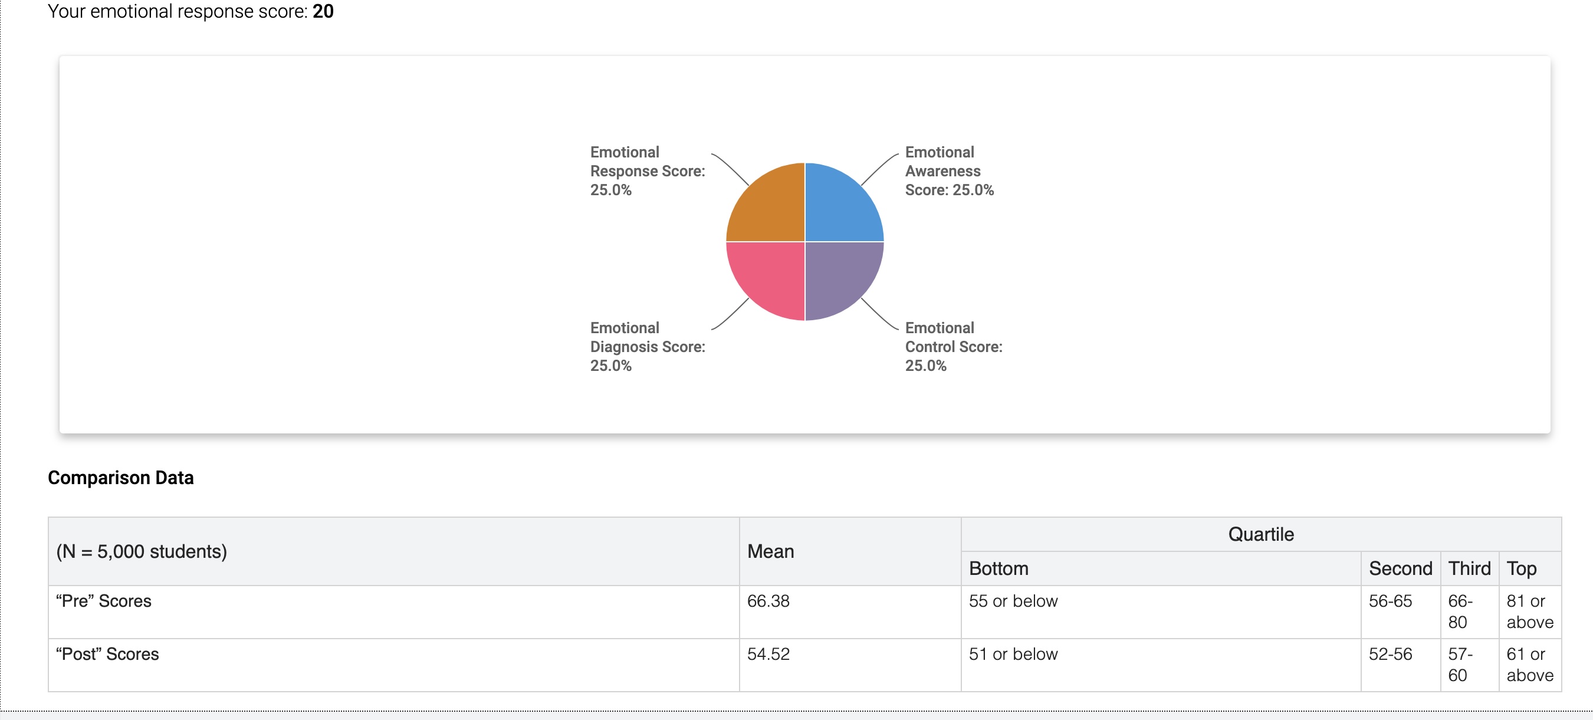This screenshot has height=720, width=1593.
Task: Click the 54.52 mean value cell
Action: click(x=768, y=654)
